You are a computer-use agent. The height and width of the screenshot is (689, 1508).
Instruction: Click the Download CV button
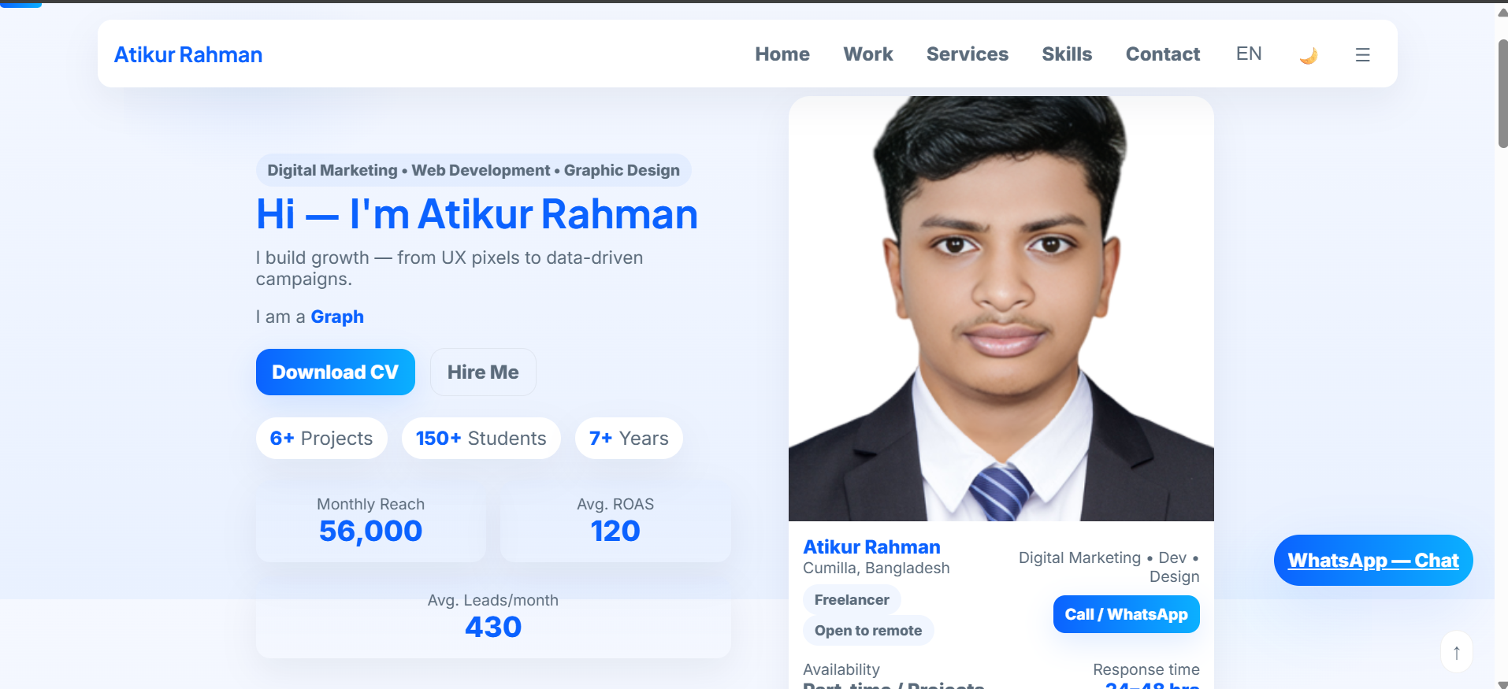tap(336, 372)
